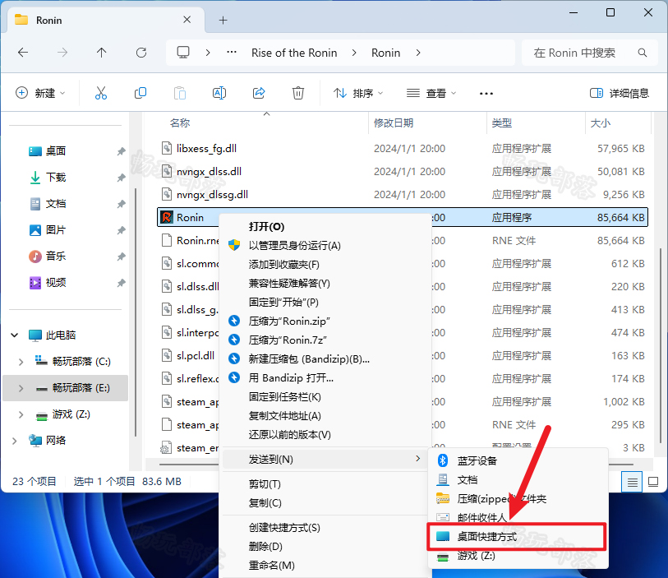
Task: Open the 查看 view dropdown
Action: coord(431,93)
